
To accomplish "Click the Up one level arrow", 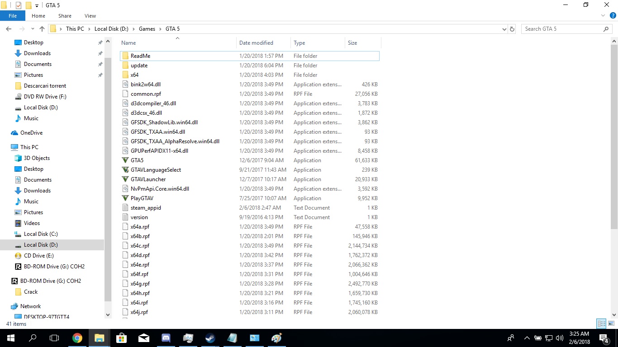I will [x=42, y=29].
